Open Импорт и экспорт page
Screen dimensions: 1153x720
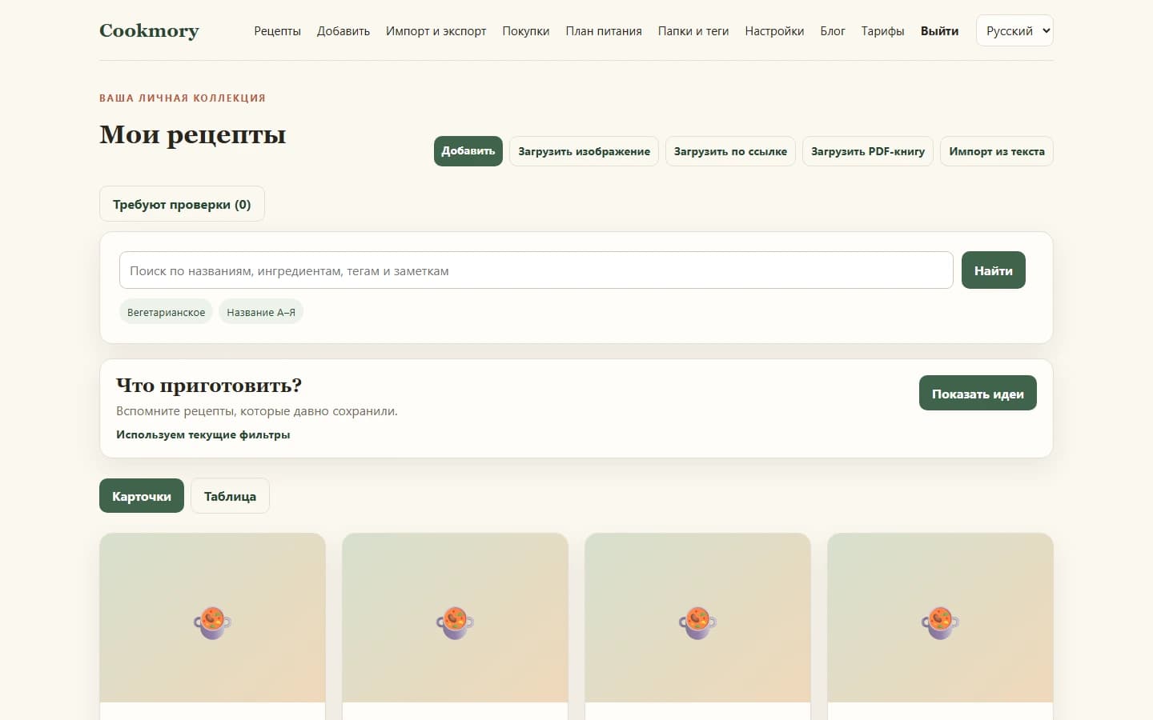436,31
